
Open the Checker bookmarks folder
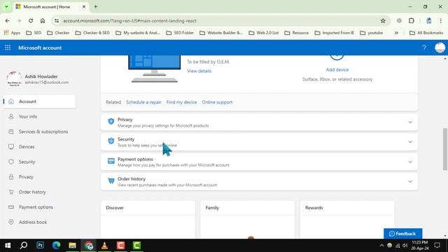point(58,33)
